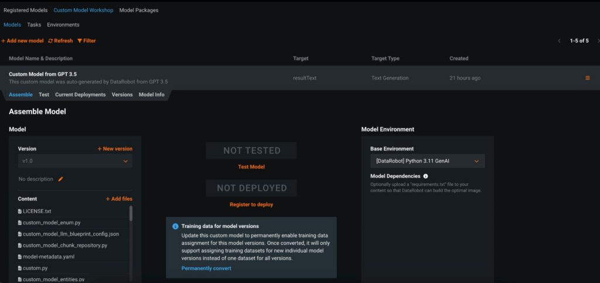Go to previous page with left arrow
The height and width of the screenshot is (283, 600).
click(559, 40)
